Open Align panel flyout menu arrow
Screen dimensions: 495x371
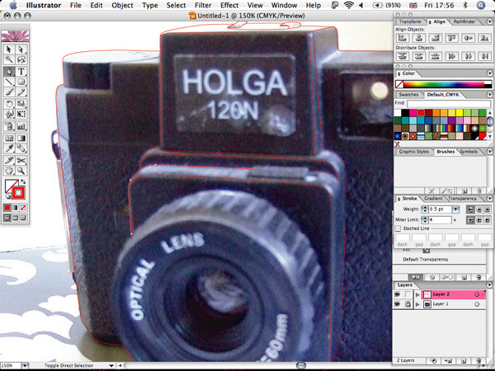tap(489, 21)
